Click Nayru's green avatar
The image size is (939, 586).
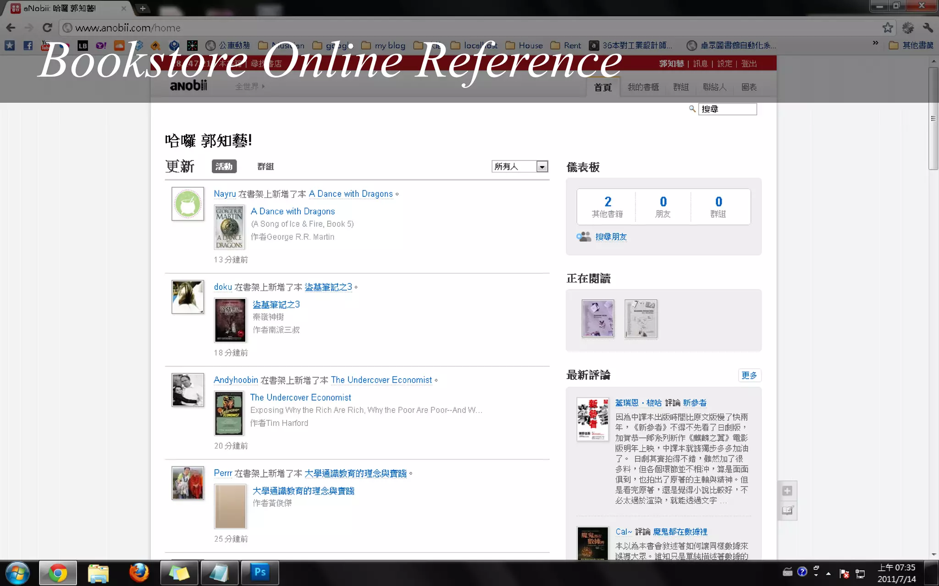pos(188,204)
